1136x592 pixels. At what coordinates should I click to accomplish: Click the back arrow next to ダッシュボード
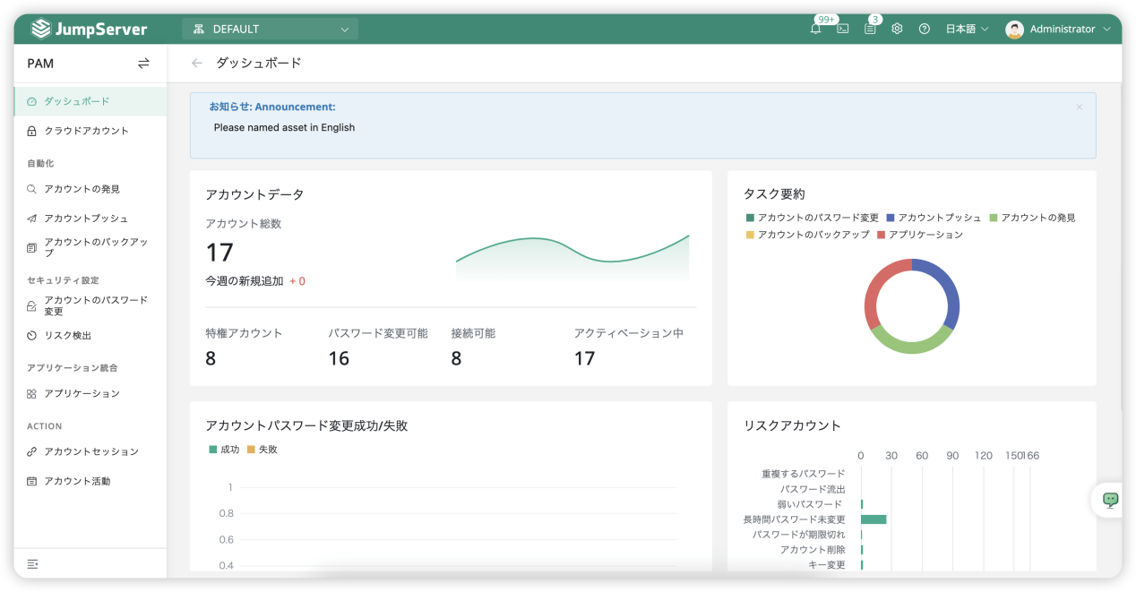[196, 63]
